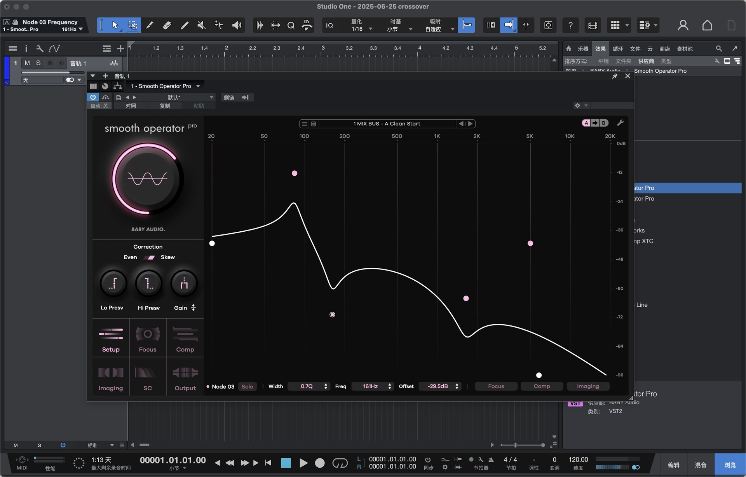Click the Hi Presv knob

tap(149, 283)
